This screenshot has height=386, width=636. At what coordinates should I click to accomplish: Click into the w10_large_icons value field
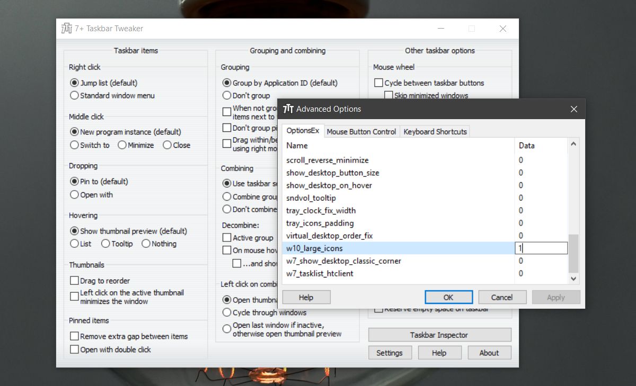click(541, 248)
